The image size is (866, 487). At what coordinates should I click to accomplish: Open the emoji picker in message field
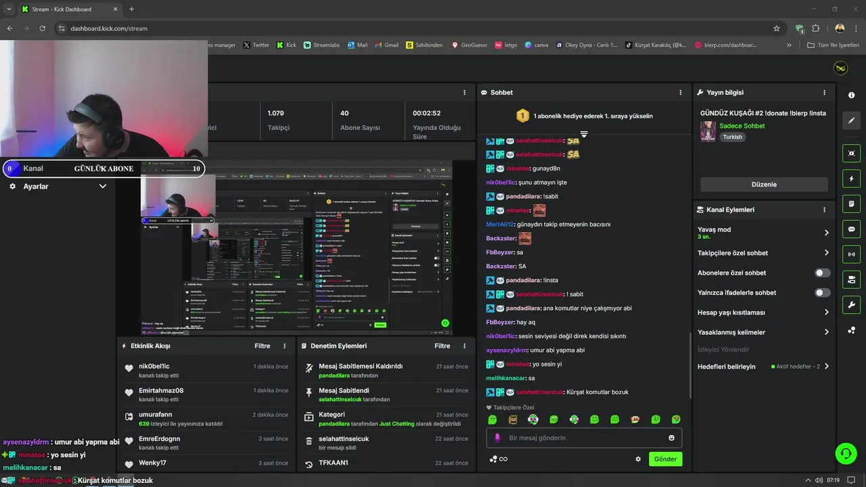(671, 438)
